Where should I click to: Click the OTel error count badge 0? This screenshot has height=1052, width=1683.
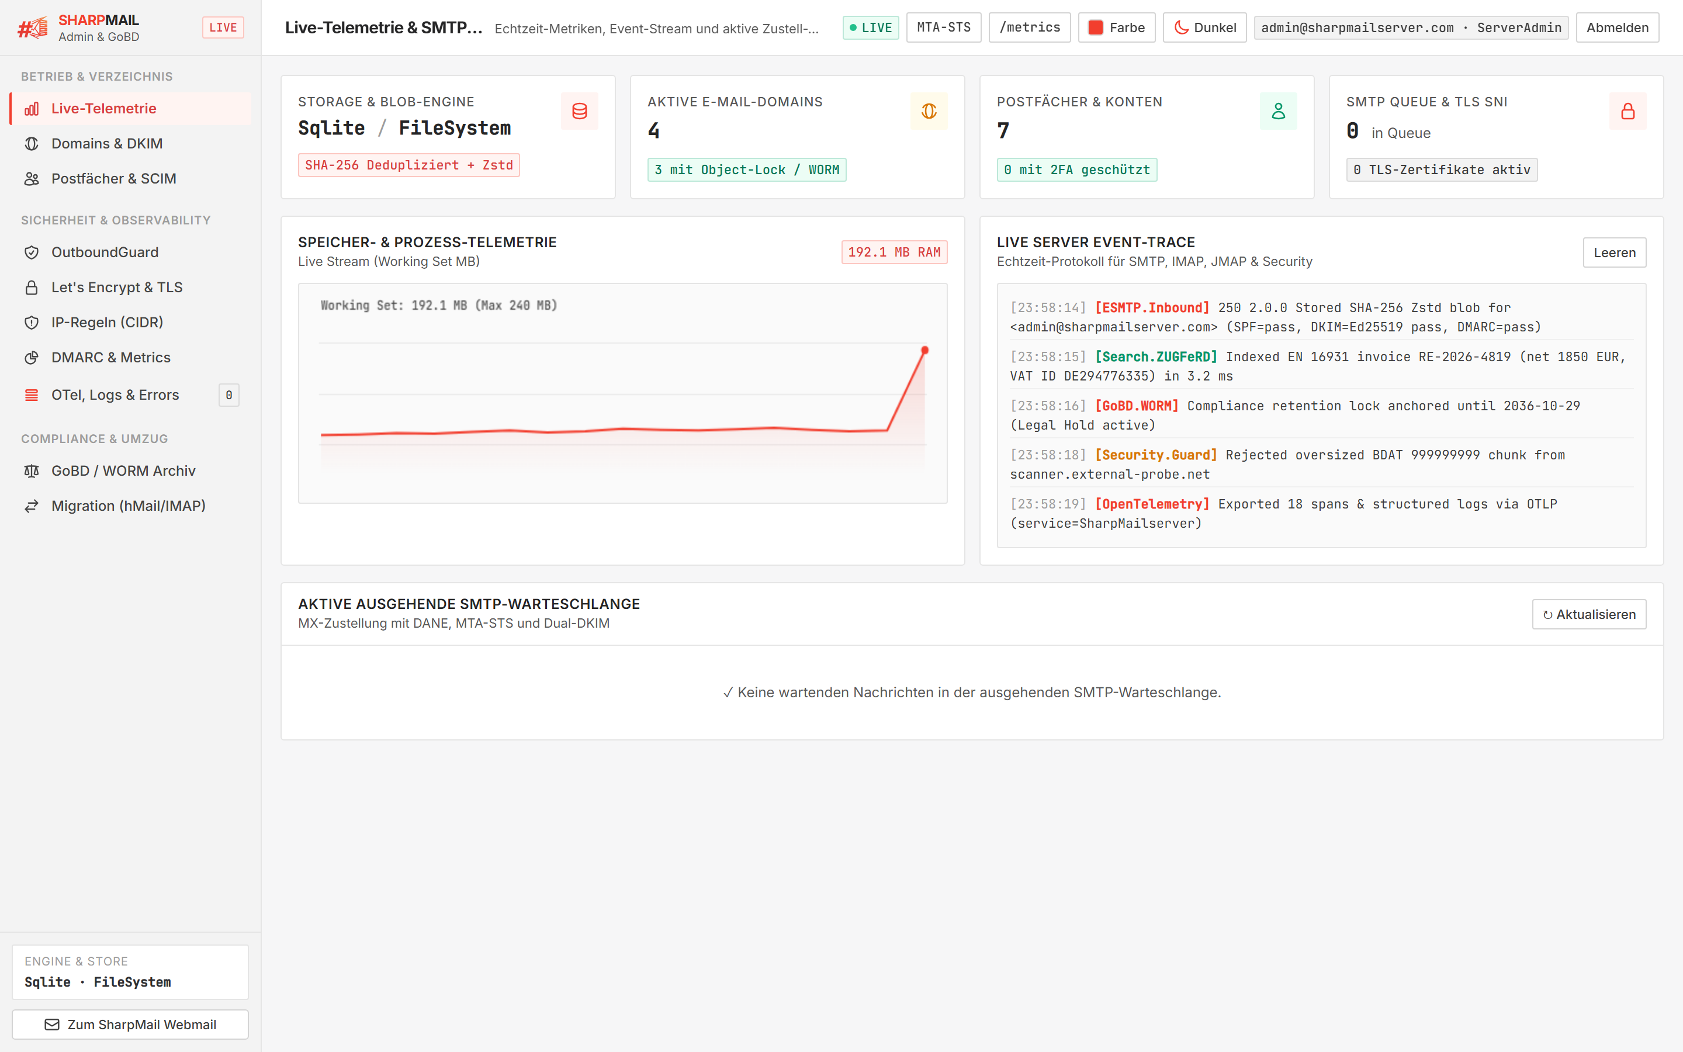(x=229, y=395)
